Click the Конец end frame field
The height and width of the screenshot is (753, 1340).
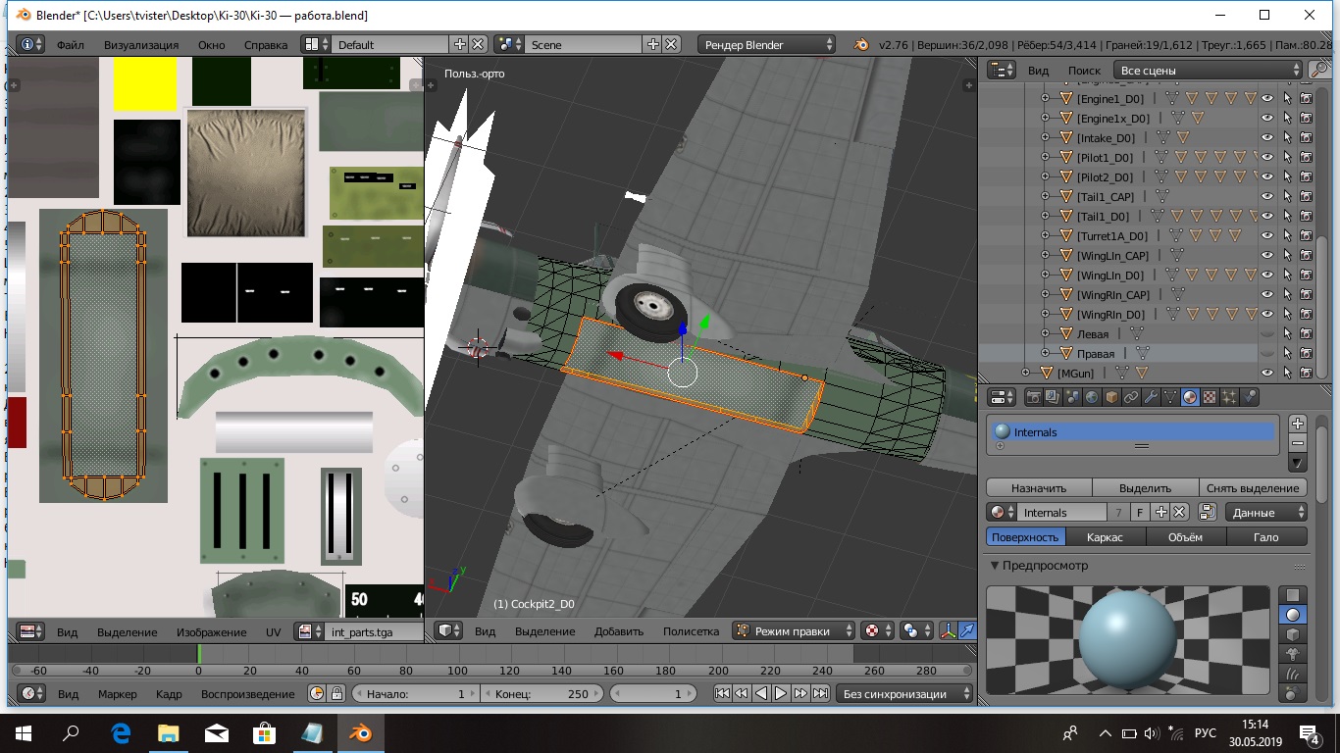coord(541,694)
